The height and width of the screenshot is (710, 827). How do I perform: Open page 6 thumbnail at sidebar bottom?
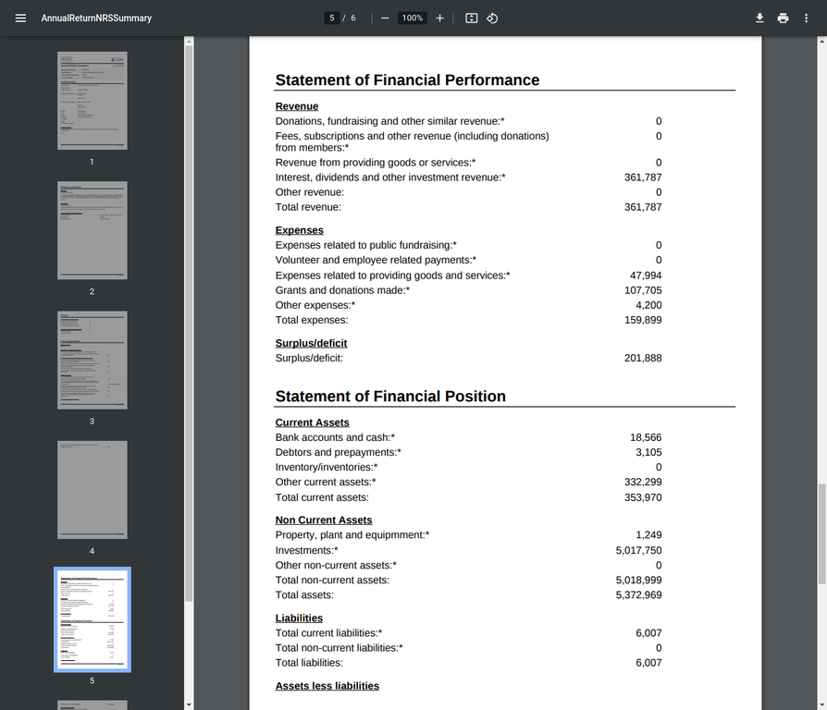coord(92,704)
